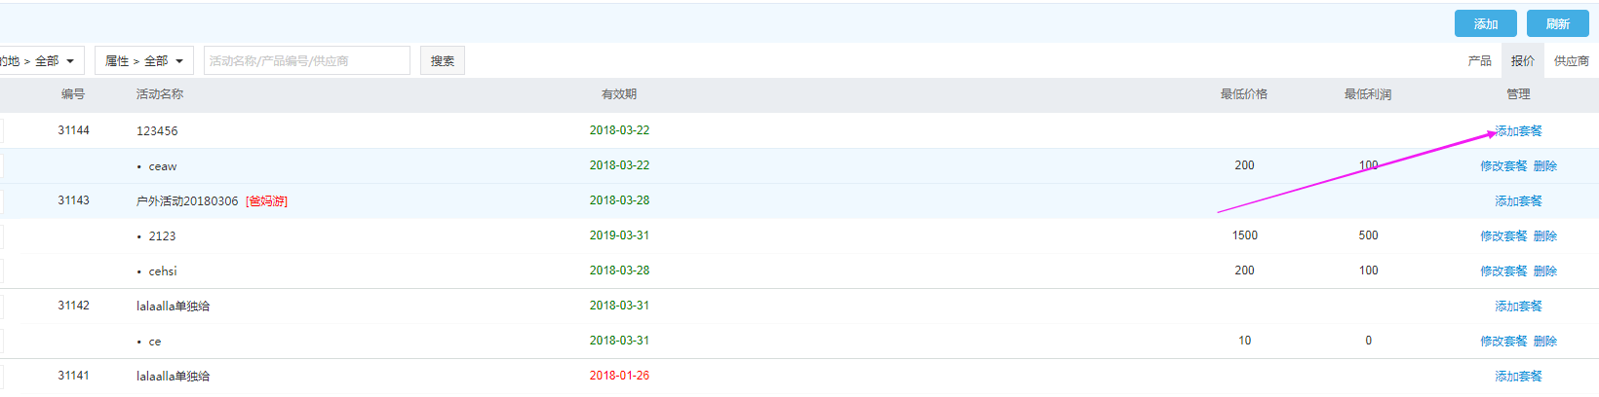Click 添加套餐 for 户外活动20180306

click(1518, 200)
